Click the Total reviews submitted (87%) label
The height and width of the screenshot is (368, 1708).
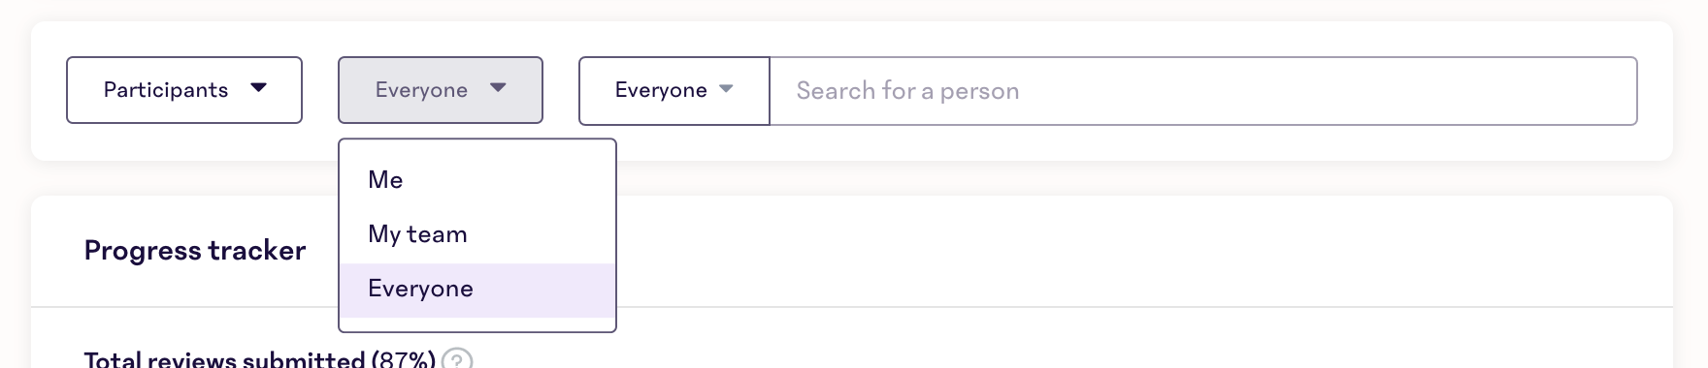coord(259,359)
